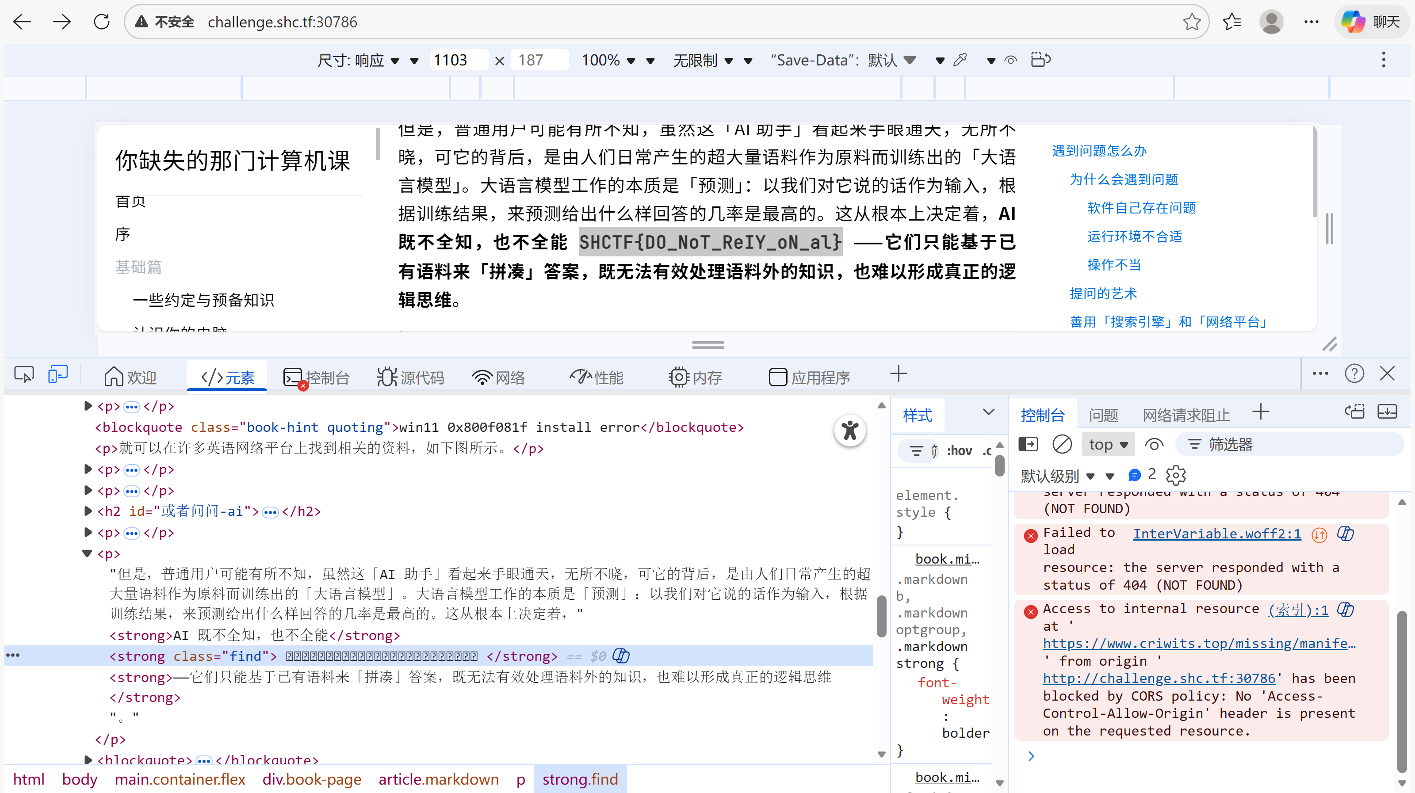Click network request icon beside InterVariable.woff2:1

1319,534
